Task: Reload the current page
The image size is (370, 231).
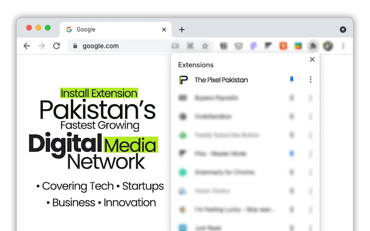Action: (56, 46)
